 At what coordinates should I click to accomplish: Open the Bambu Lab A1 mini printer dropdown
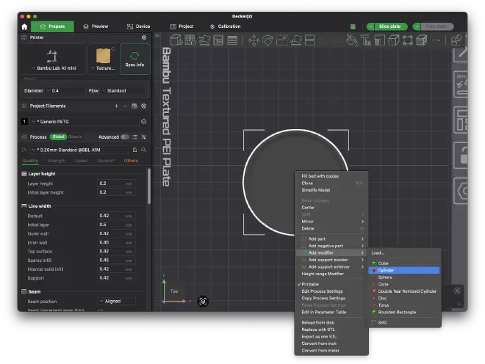[x=54, y=68]
